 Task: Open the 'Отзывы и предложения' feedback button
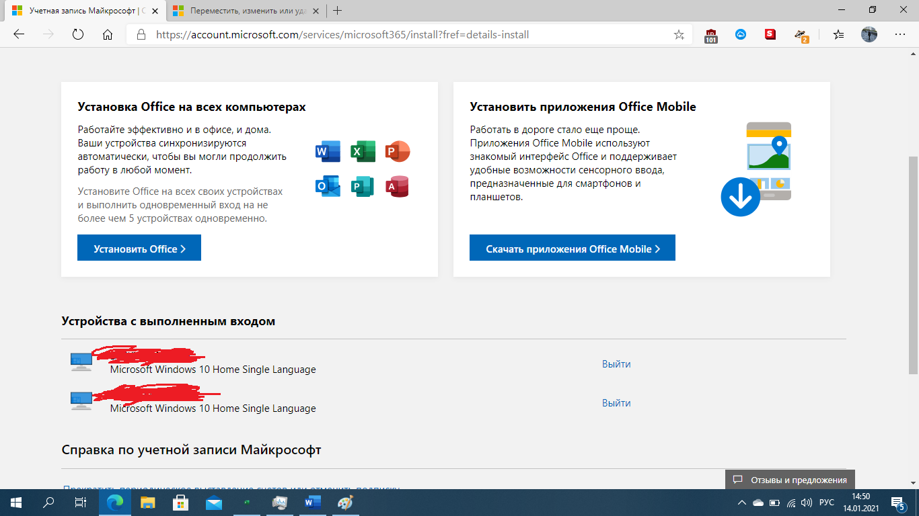coord(790,480)
